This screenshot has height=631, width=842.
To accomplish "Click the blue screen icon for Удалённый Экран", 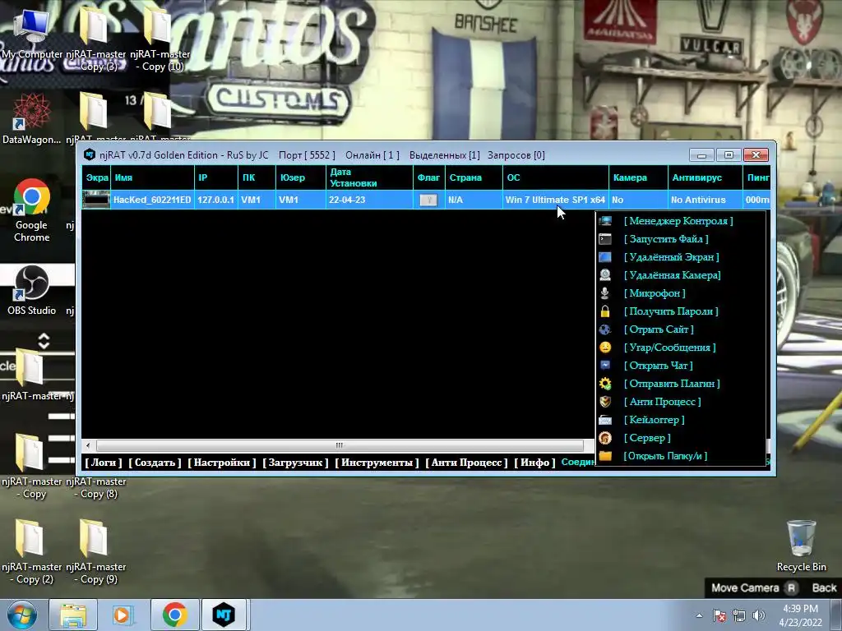I will 605,257.
